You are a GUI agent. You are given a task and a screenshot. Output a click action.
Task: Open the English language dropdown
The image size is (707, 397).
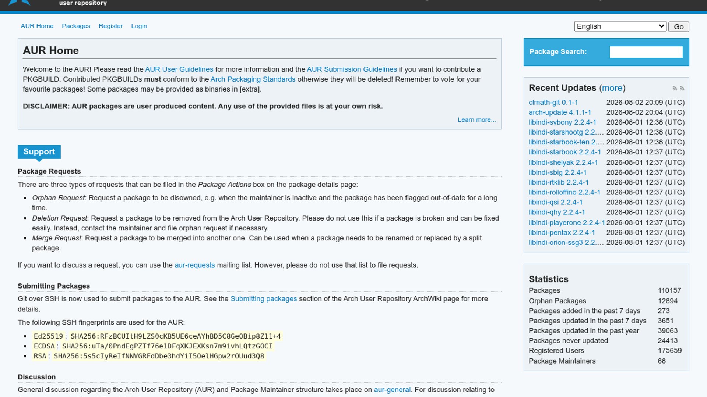point(620,26)
